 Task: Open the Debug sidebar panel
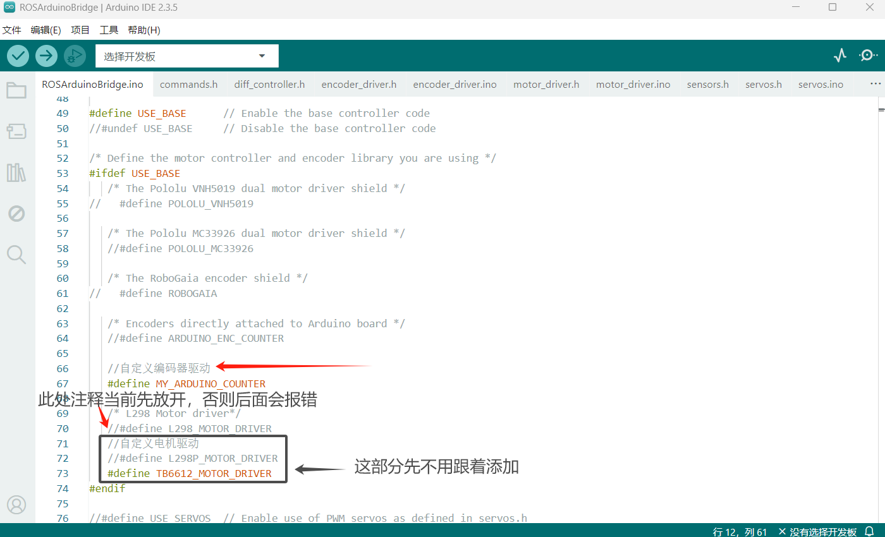coord(16,214)
